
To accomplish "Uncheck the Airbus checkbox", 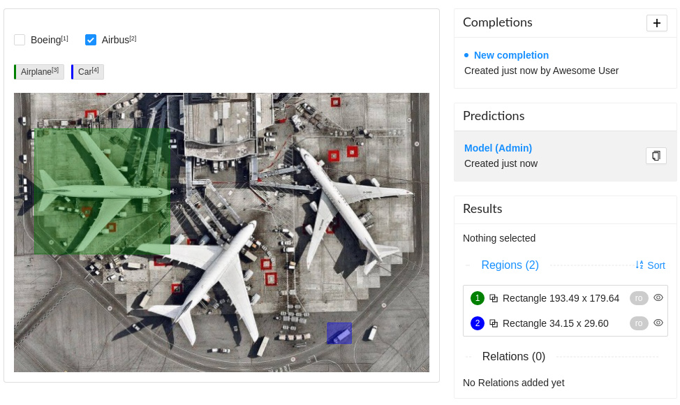I will pyautogui.click(x=91, y=40).
